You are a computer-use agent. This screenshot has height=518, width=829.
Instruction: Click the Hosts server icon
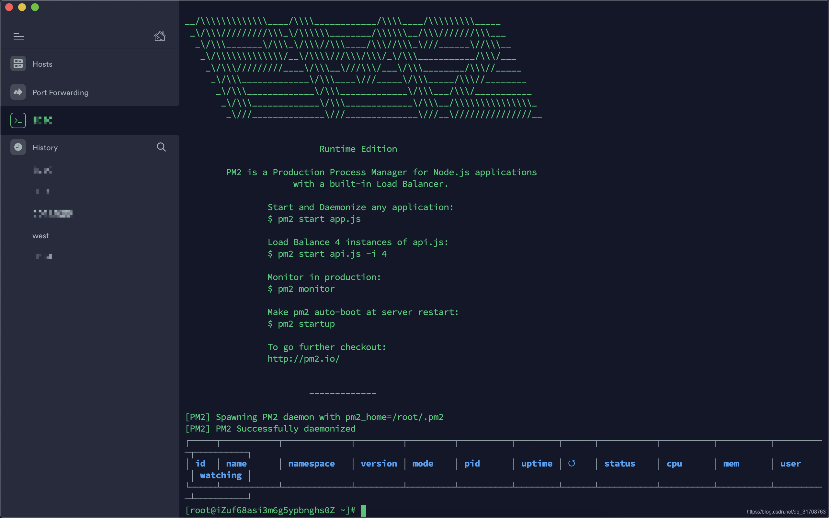coord(18,64)
